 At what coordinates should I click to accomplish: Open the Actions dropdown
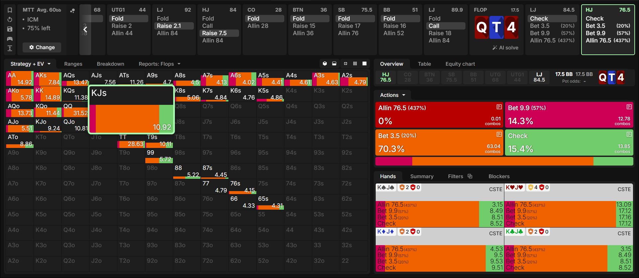coord(393,95)
